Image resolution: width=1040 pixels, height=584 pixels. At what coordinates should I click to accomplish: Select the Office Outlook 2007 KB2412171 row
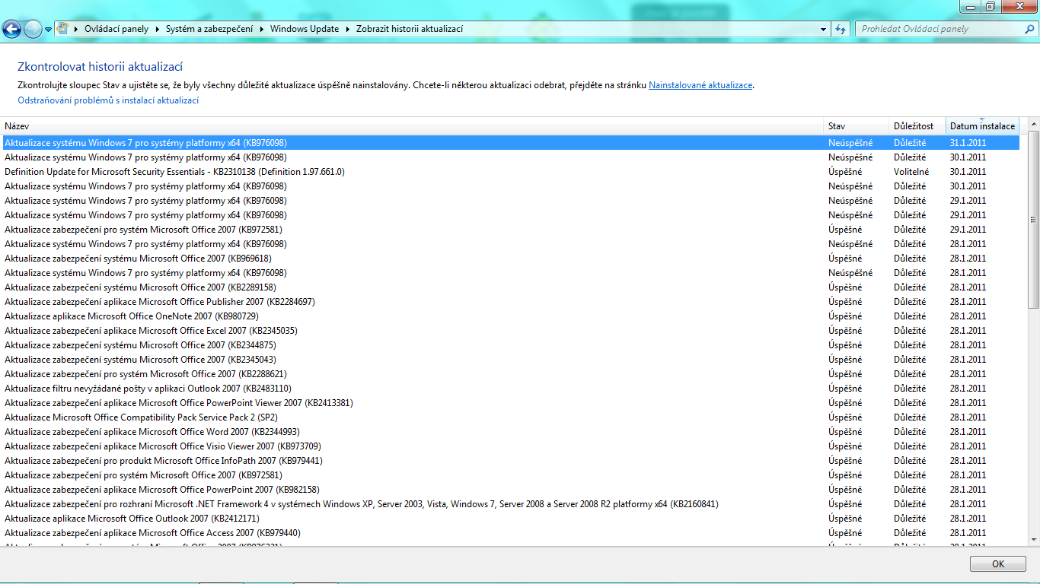tap(510, 519)
